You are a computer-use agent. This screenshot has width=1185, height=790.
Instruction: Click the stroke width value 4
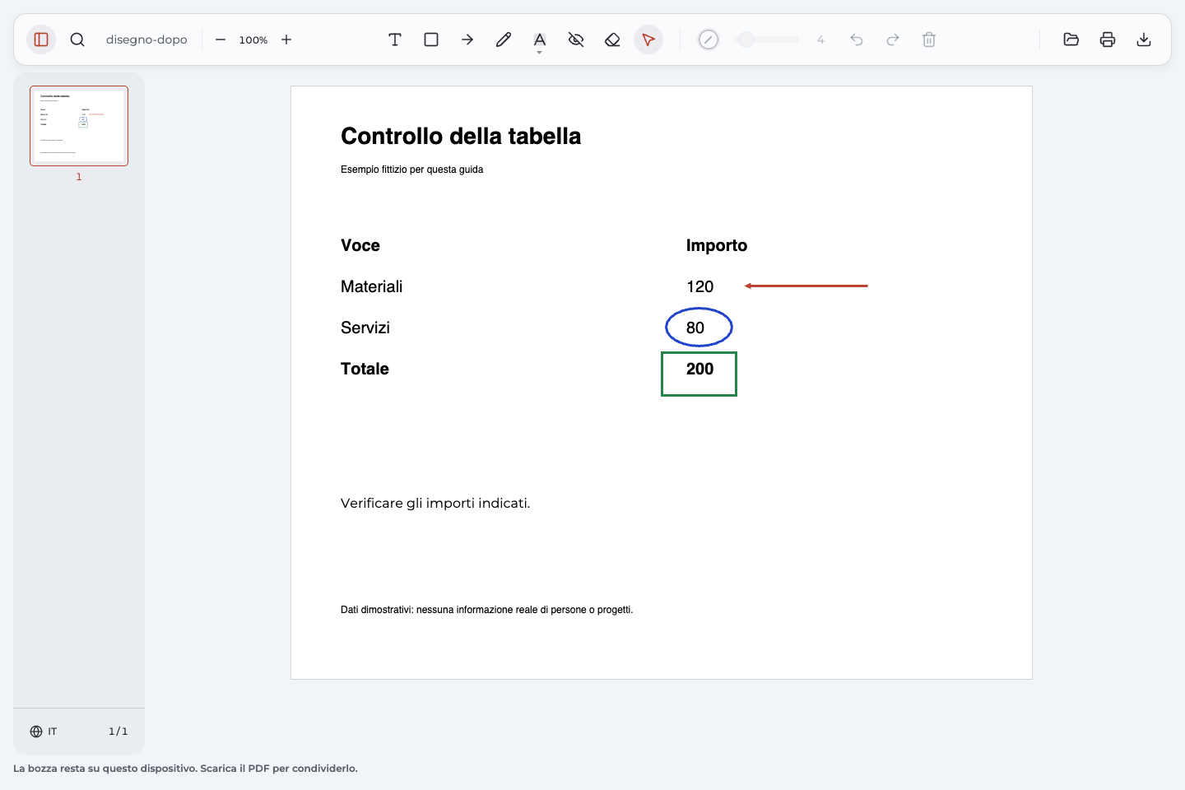coord(820,39)
